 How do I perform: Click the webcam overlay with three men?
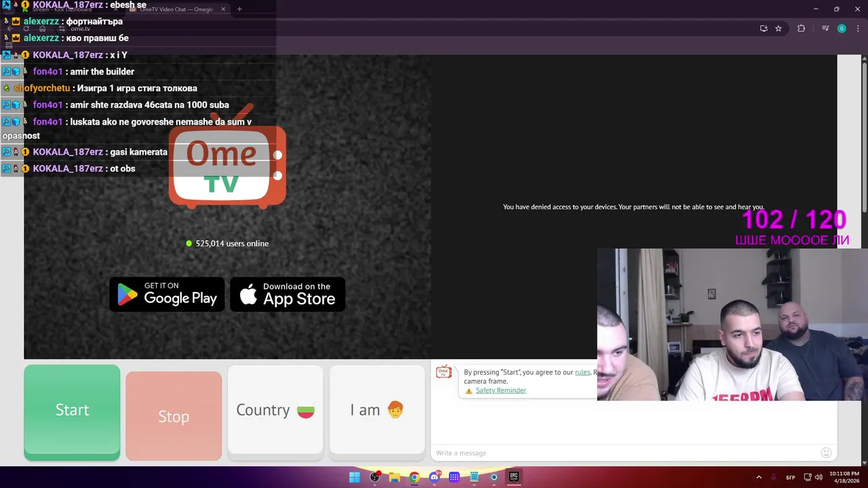732,324
